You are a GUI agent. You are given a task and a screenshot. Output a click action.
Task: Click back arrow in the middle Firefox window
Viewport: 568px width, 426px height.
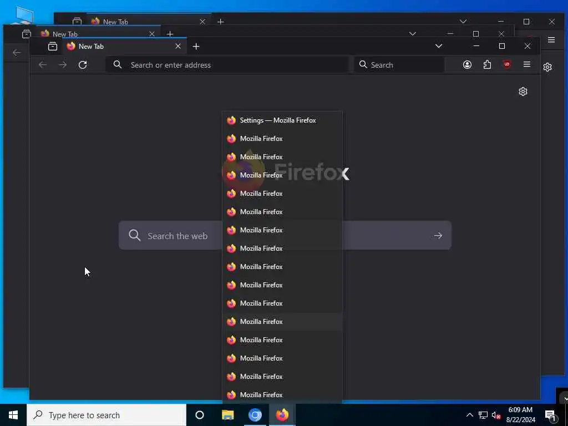(17, 53)
